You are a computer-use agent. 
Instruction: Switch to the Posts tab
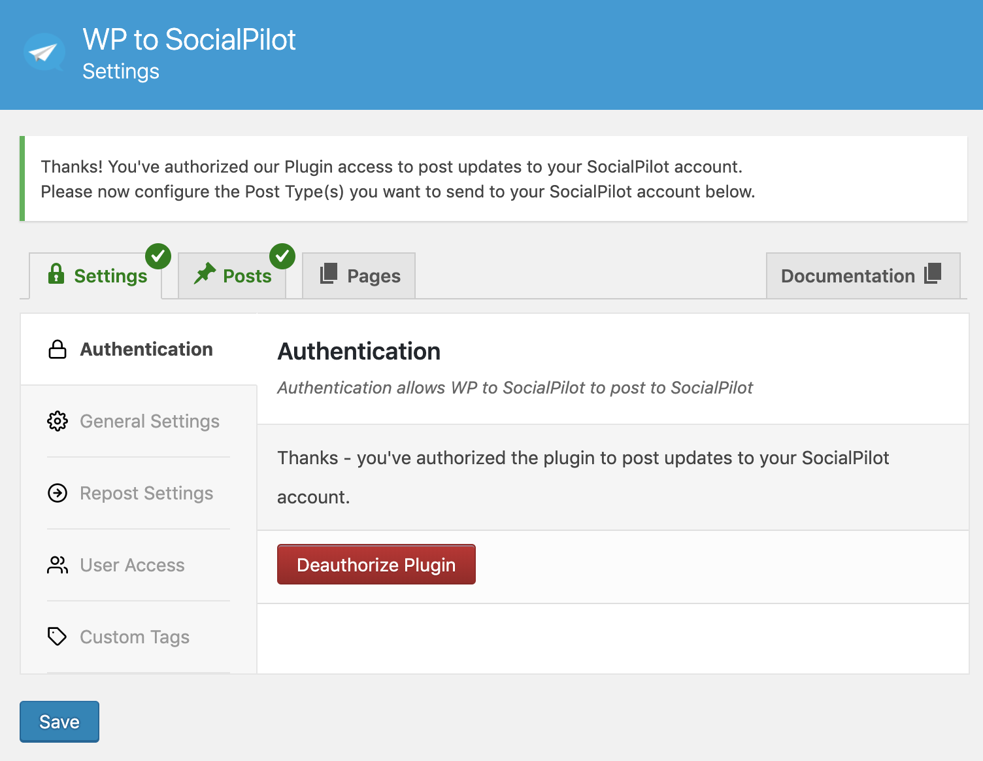[x=232, y=276]
